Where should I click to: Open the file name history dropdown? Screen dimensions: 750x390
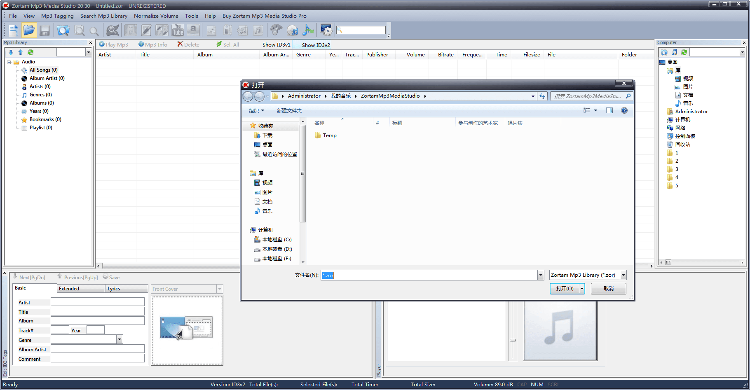click(541, 275)
